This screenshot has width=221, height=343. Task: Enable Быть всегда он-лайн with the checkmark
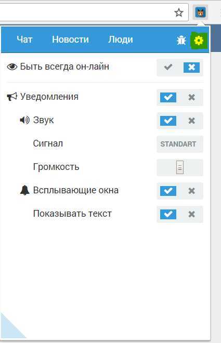point(168,67)
